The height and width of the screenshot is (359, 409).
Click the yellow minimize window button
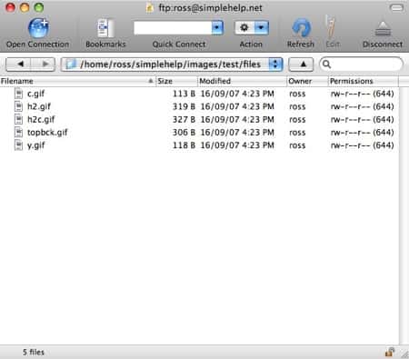click(x=25, y=7)
